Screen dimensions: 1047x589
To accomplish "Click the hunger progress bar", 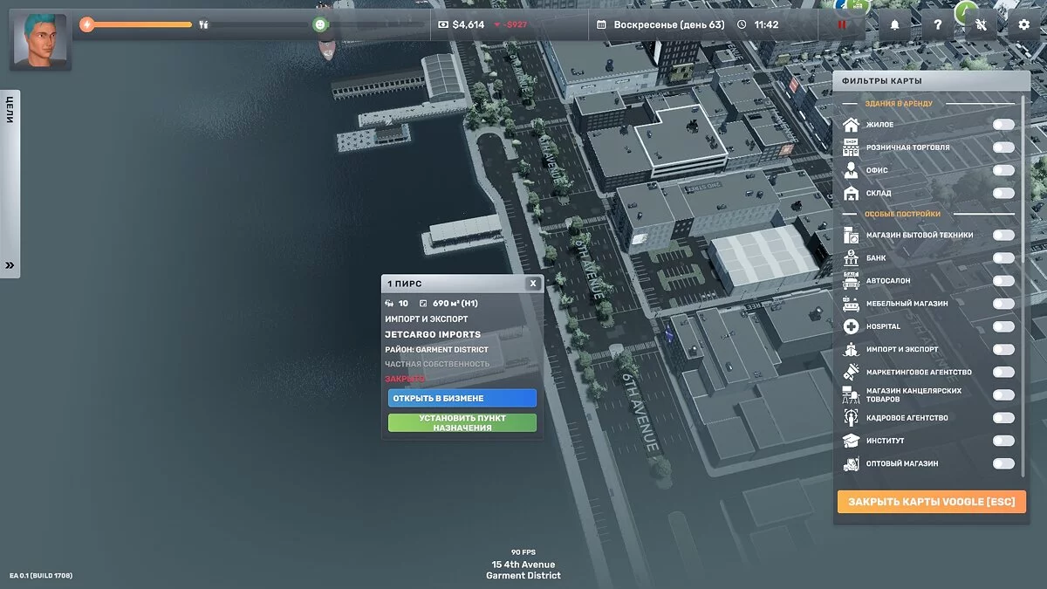I will tap(261, 24).
